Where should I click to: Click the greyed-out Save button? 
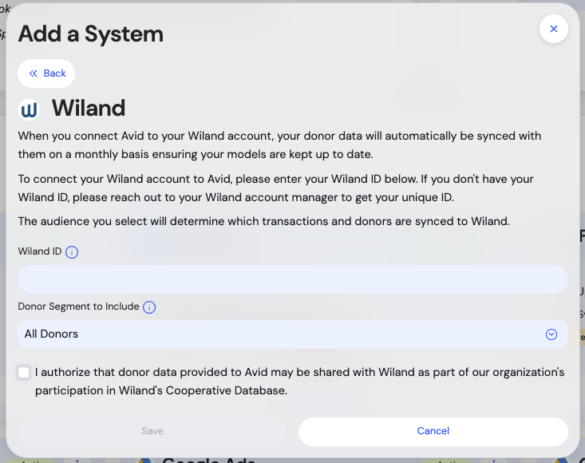(x=152, y=431)
